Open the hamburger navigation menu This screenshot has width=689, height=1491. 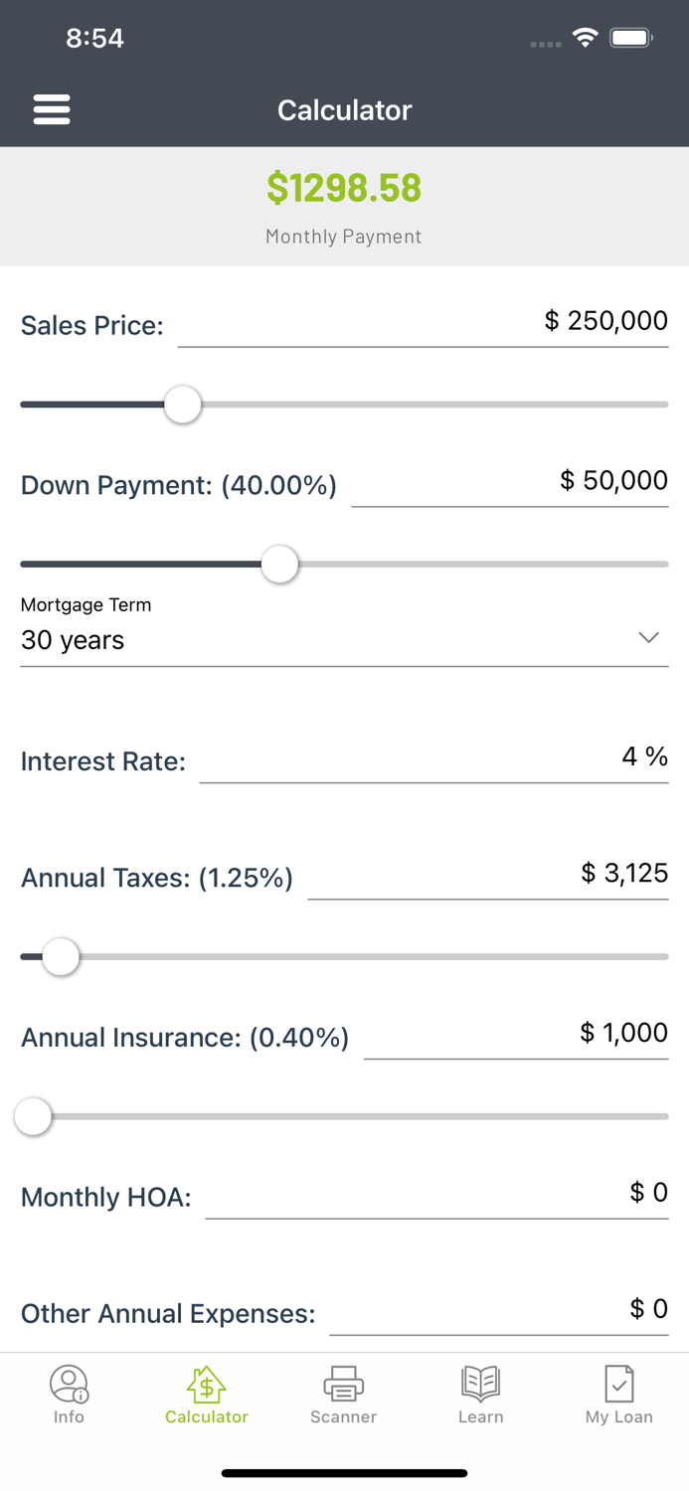pyautogui.click(x=52, y=109)
